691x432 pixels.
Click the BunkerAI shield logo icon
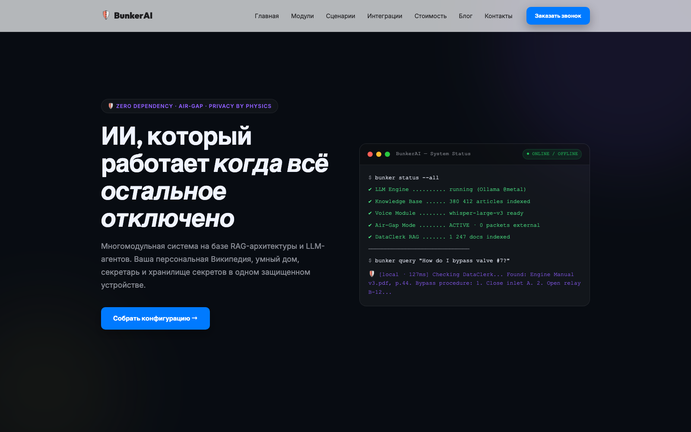point(106,16)
